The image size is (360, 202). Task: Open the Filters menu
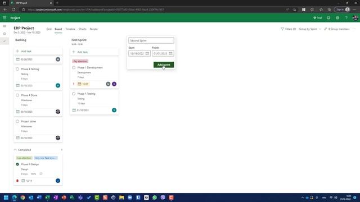288,29
